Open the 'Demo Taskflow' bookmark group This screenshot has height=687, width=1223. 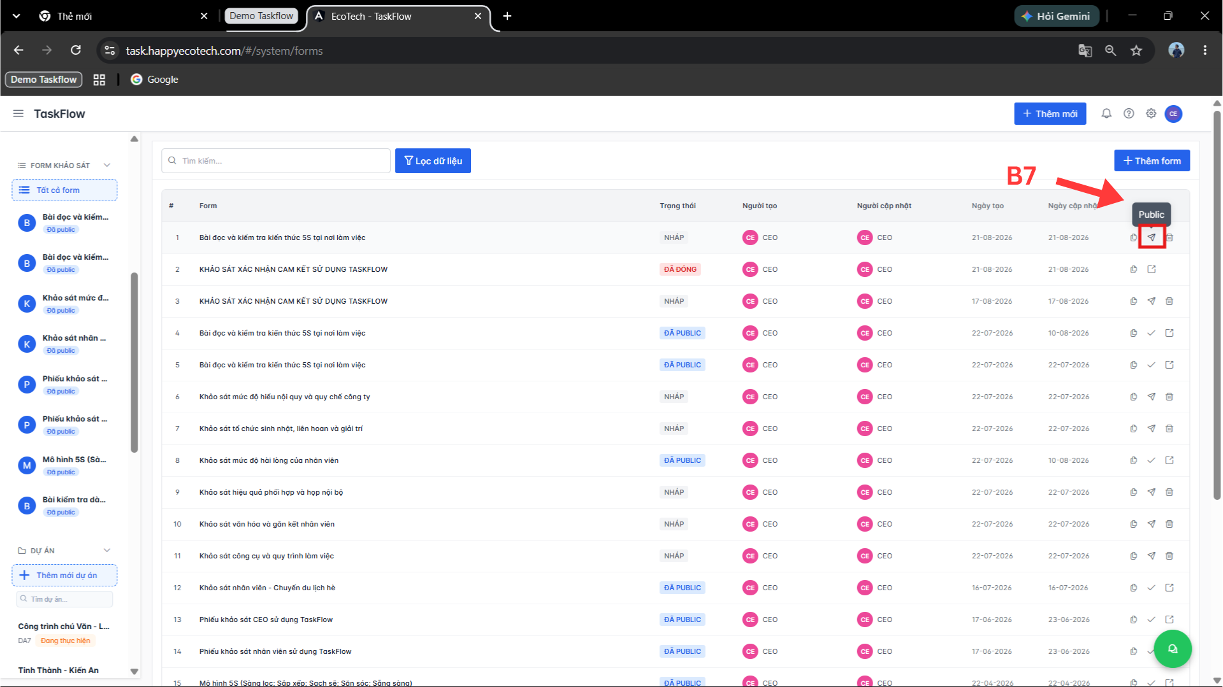(x=44, y=80)
